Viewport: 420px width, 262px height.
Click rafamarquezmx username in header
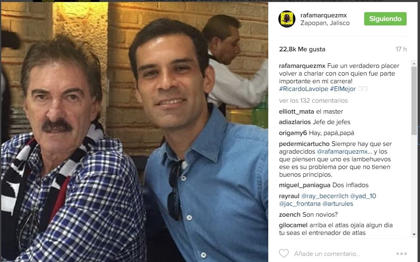(x=324, y=15)
